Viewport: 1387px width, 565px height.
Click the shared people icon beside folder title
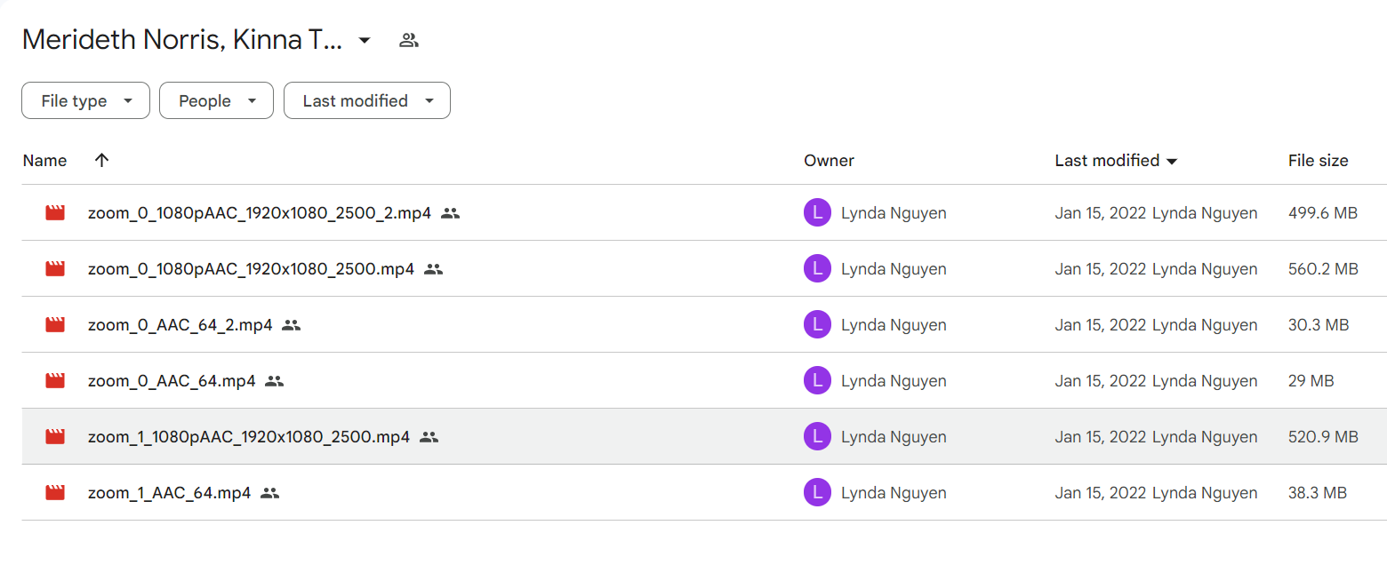point(408,40)
